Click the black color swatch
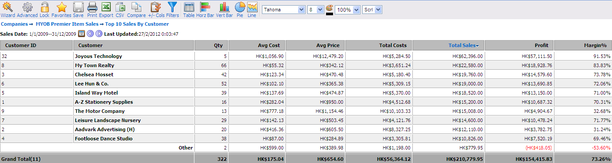The height and width of the screenshot is (163, 612). [330, 14]
